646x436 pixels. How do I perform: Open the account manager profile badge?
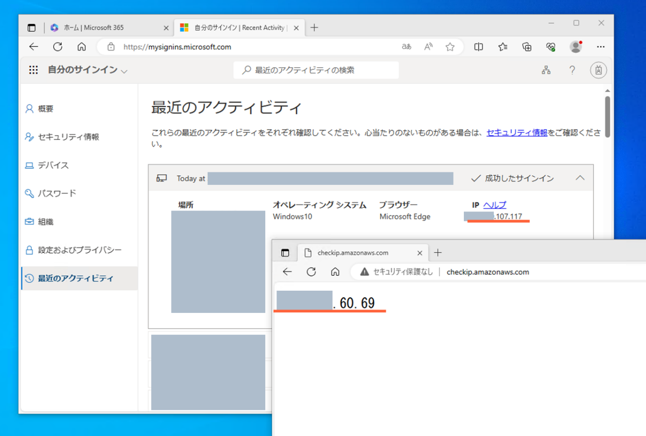tap(598, 70)
